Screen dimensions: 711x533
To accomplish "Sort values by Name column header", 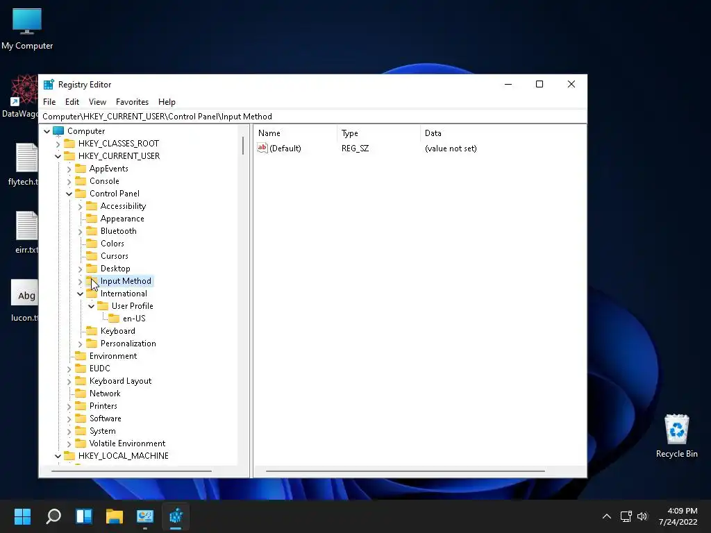I will tap(295, 133).
